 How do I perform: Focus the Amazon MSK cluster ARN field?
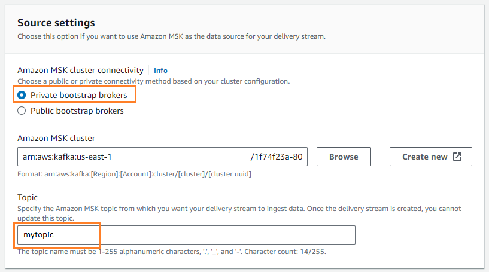[162, 157]
